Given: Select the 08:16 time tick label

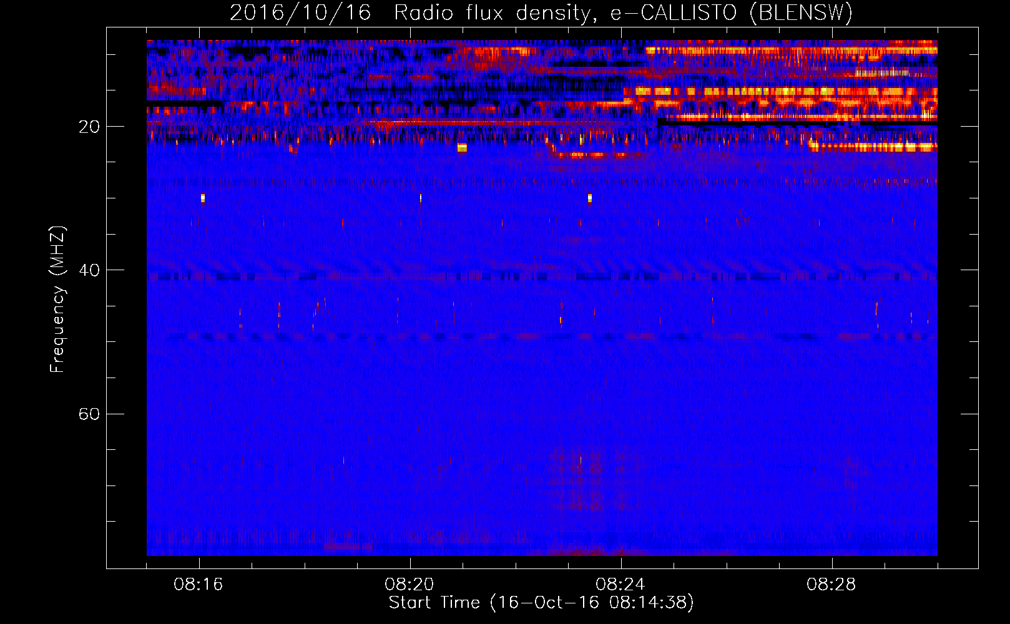Looking at the screenshot, I should tap(199, 585).
